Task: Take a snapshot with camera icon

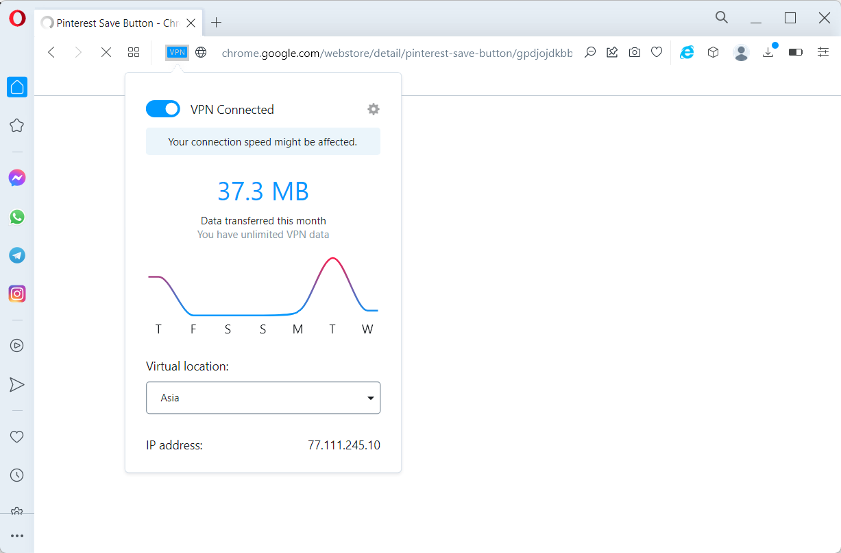Action: pos(635,52)
